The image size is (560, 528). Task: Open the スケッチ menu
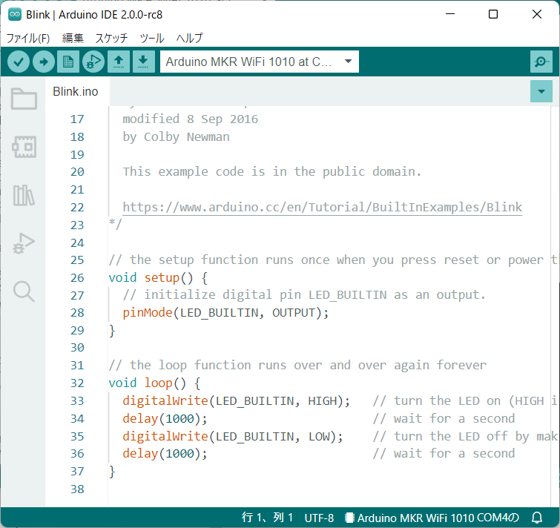pos(111,38)
